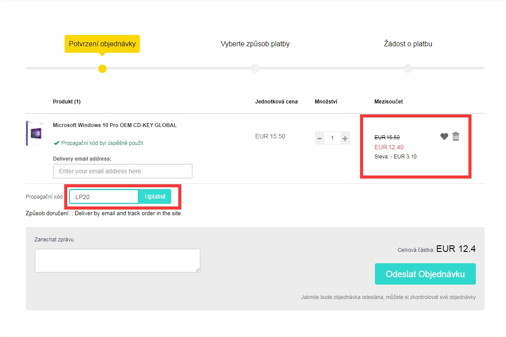Go to the Vyberte způsob platby step
Viewport: 506px width, 337px height.
(x=255, y=44)
